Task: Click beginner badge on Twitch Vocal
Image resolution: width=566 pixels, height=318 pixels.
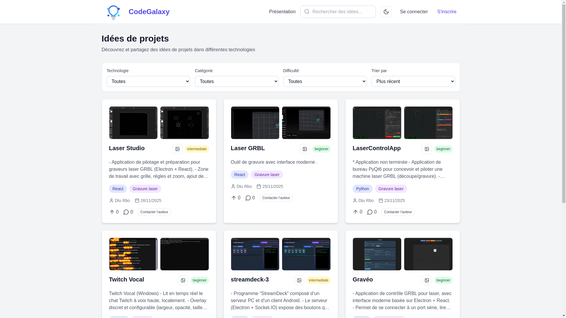Action: (x=200, y=280)
